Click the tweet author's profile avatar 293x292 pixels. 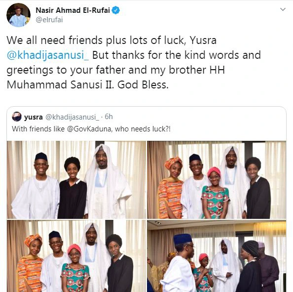18,15
